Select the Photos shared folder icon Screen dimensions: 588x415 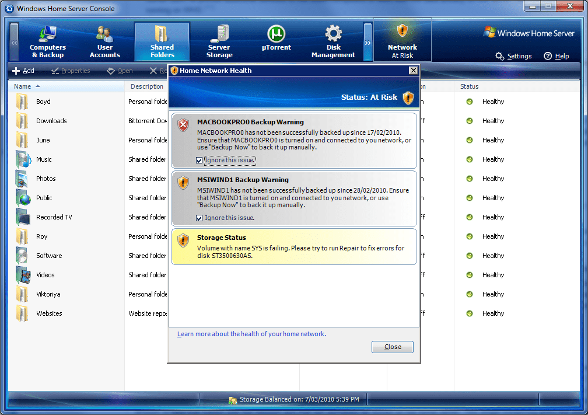click(22, 179)
